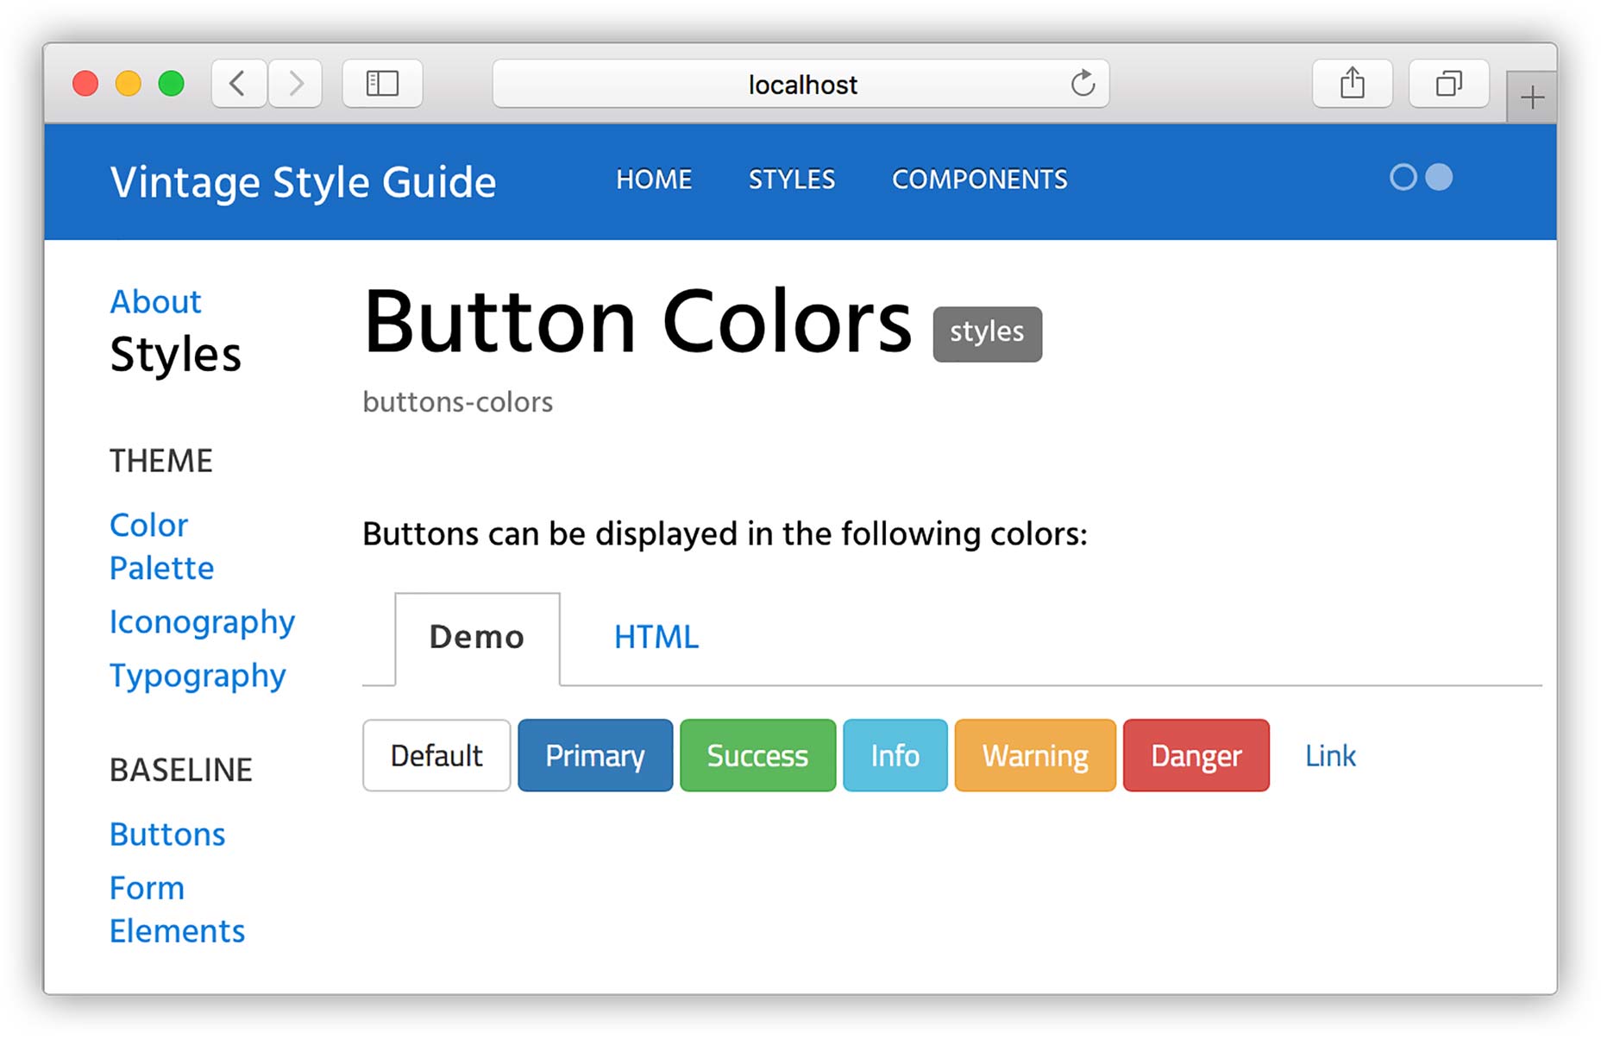This screenshot has height=1046, width=1601.
Task: Switch to the HTML tab
Action: (x=656, y=637)
